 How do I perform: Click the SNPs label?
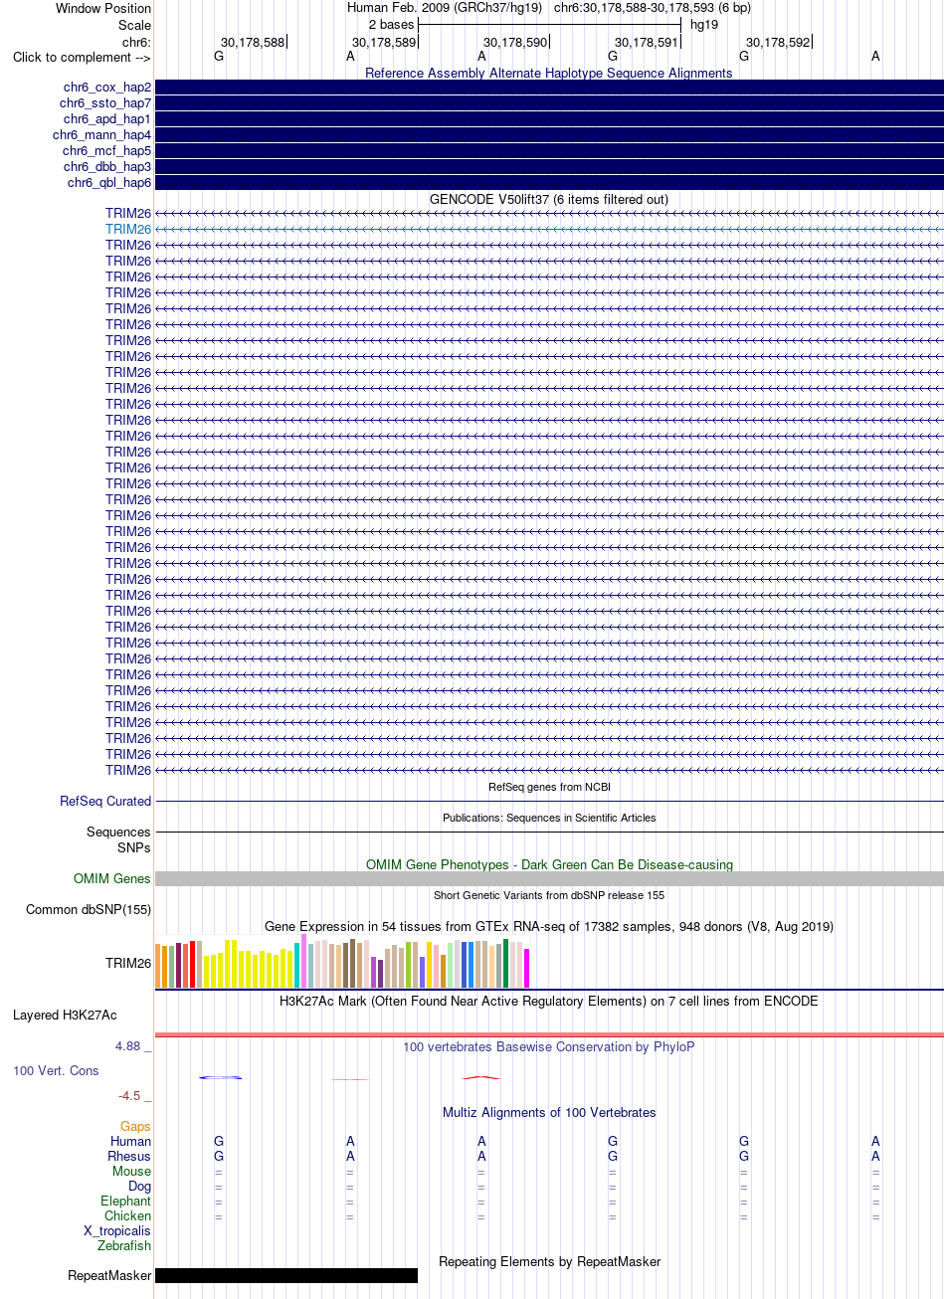(x=134, y=847)
